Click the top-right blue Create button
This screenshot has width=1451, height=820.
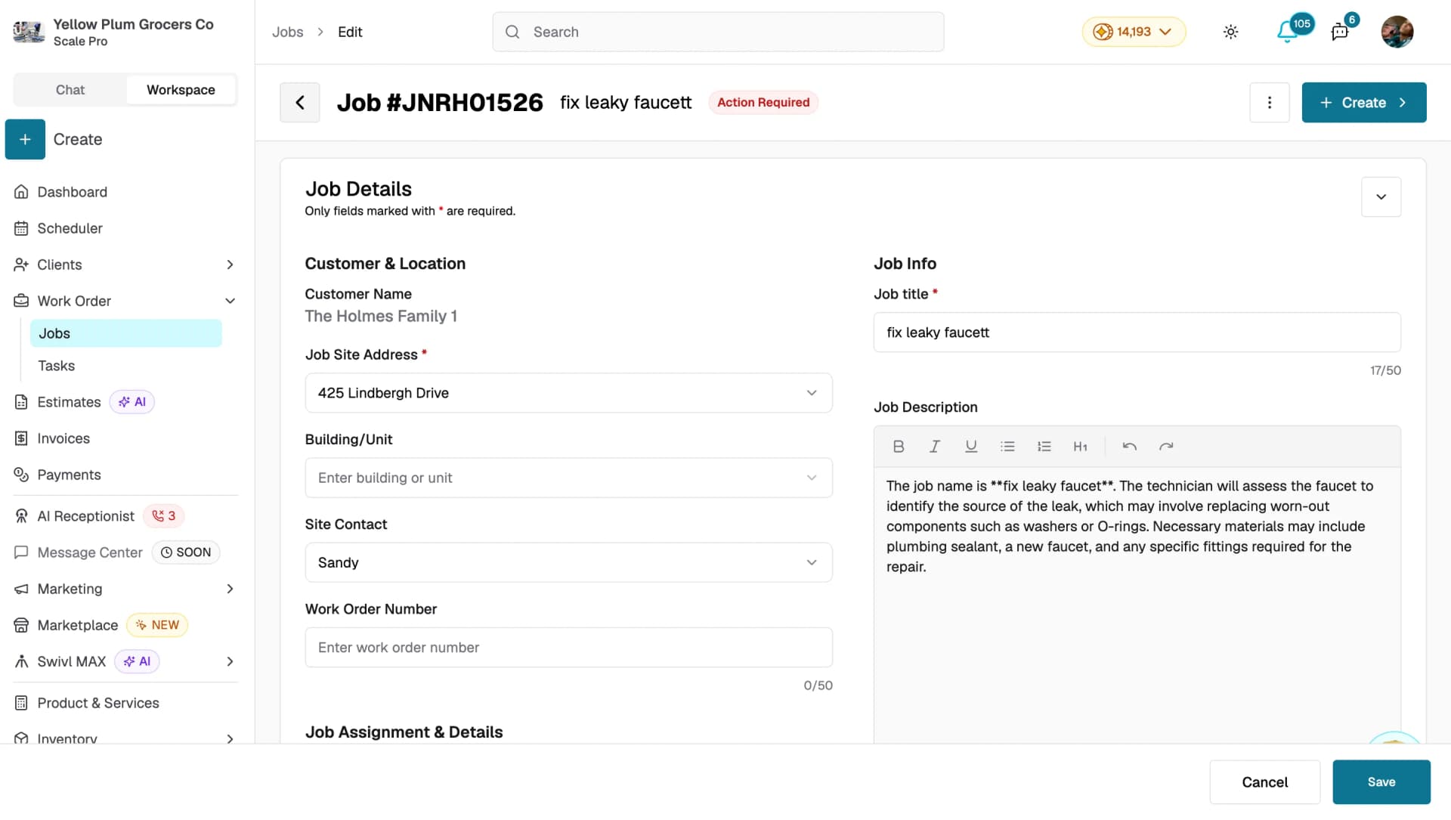(x=1363, y=103)
